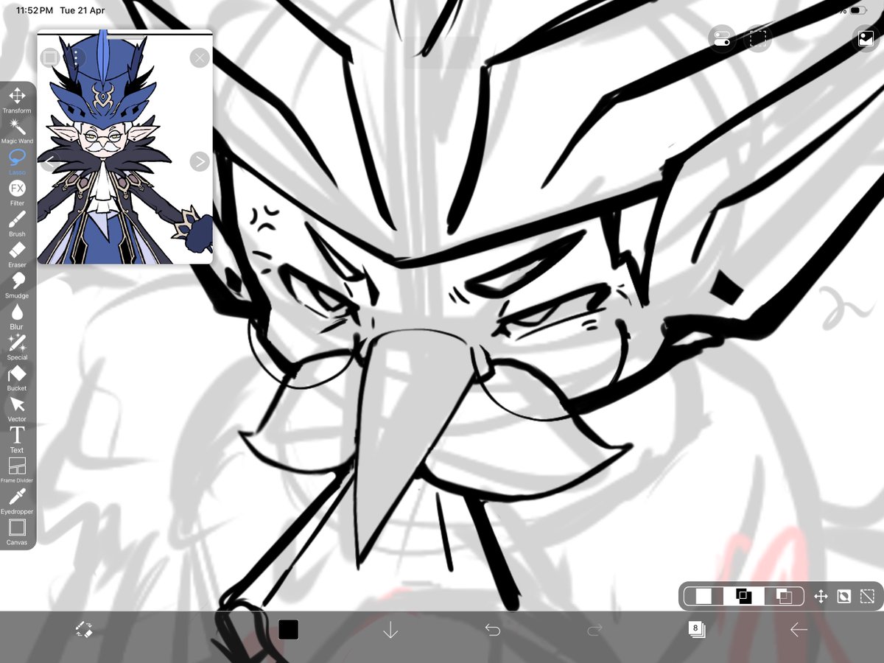Viewport: 884px width, 663px height.
Task: Select the Eyedropper tool
Action: (x=17, y=501)
